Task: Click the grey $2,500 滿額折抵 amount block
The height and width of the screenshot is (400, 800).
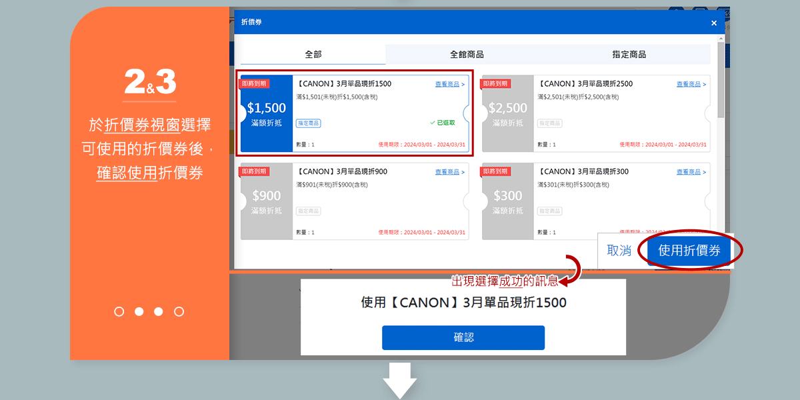Action: click(508, 113)
